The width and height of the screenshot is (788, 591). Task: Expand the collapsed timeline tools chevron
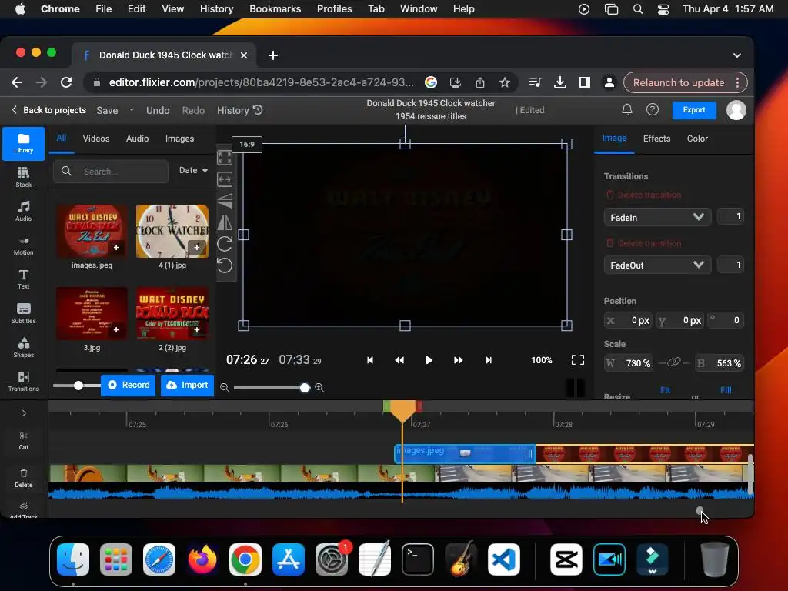(24, 413)
